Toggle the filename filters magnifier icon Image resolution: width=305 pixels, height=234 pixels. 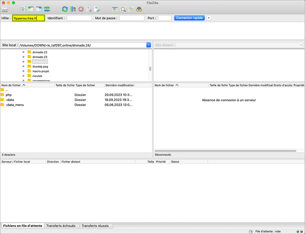pyautogui.click(x=123, y=9)
